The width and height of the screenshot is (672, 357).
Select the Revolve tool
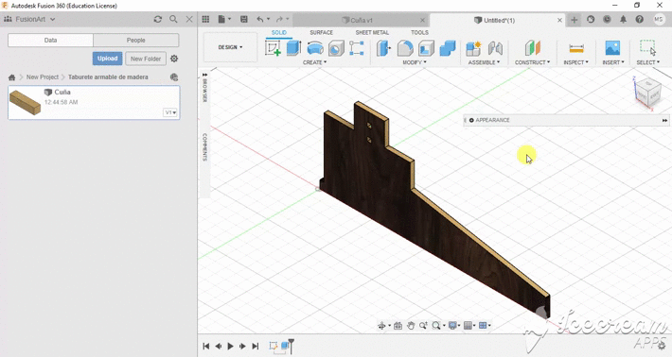(x=315, y=48)
